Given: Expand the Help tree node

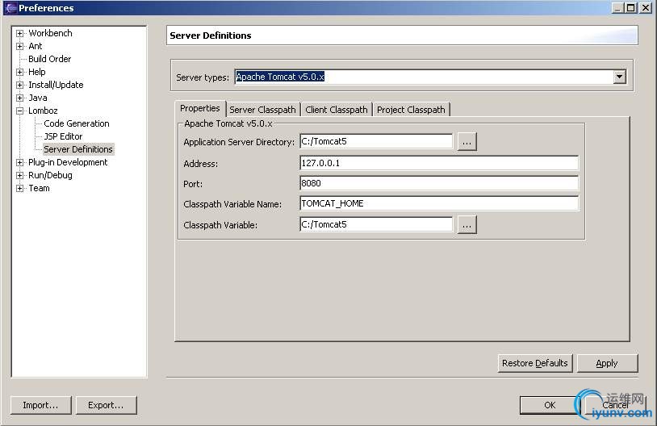Looking at the screenshot, I should click(x=19, y=72).
